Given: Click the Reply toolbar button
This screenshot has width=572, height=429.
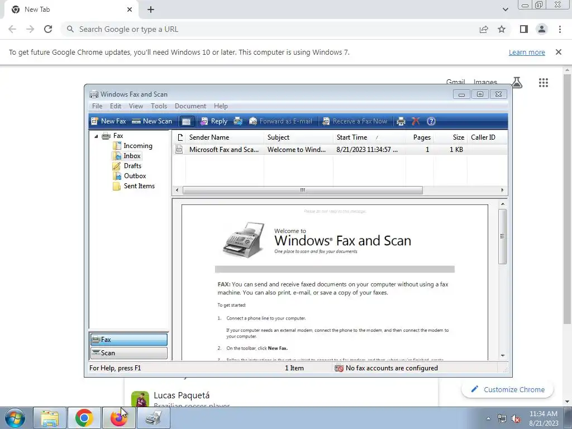Looking at the screenshot, I should 214,121.
